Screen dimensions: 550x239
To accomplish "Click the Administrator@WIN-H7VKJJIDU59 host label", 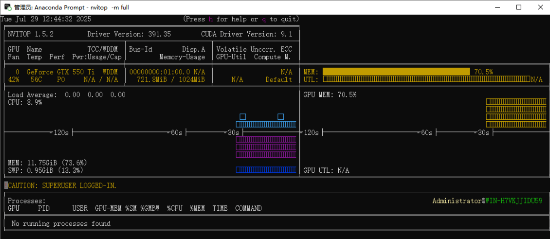I will (487, 201).
